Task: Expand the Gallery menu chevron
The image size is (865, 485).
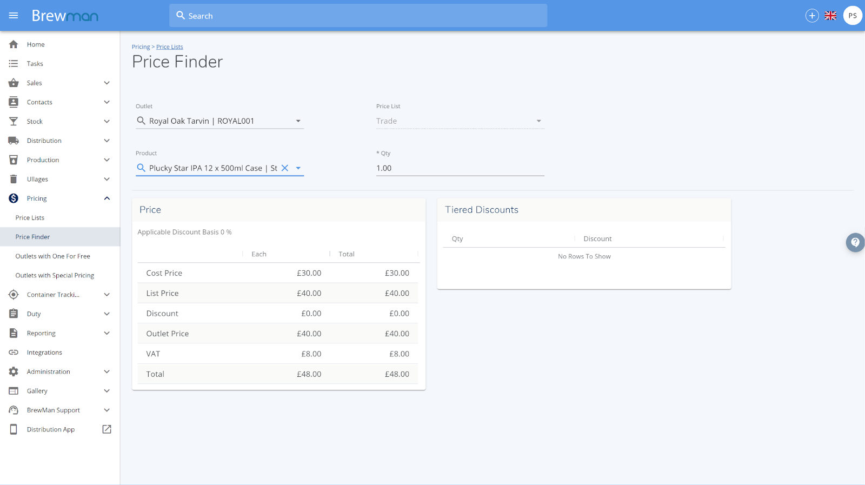Action: (x=107, y=391)
